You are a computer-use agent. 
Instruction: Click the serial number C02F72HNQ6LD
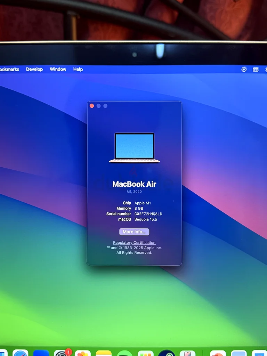148,214
